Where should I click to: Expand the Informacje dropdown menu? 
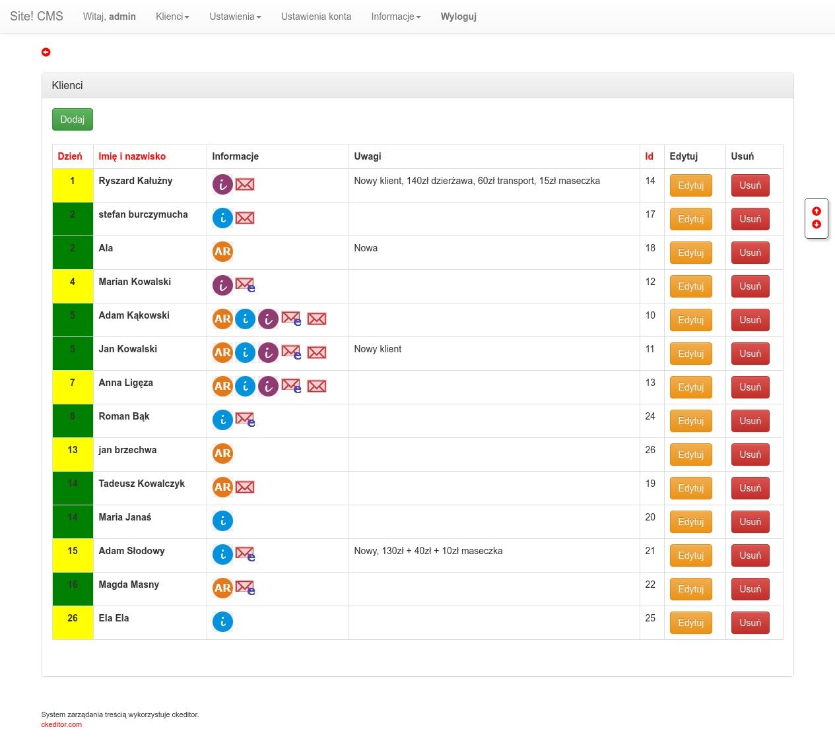coord(395,16)
